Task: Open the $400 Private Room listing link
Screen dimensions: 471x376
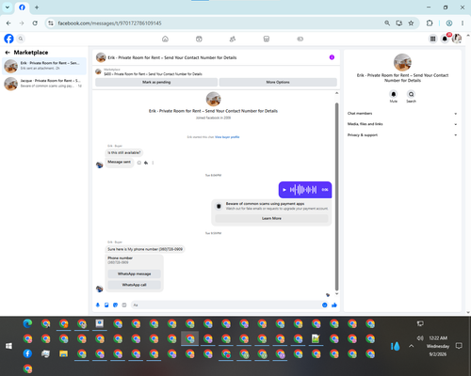Action: (153, 74)
